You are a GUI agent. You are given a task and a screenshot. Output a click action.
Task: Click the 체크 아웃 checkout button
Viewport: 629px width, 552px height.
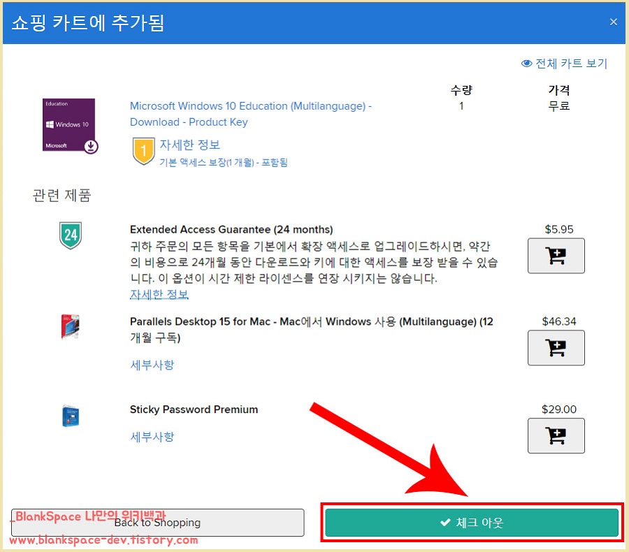click(x=471, y=523)
